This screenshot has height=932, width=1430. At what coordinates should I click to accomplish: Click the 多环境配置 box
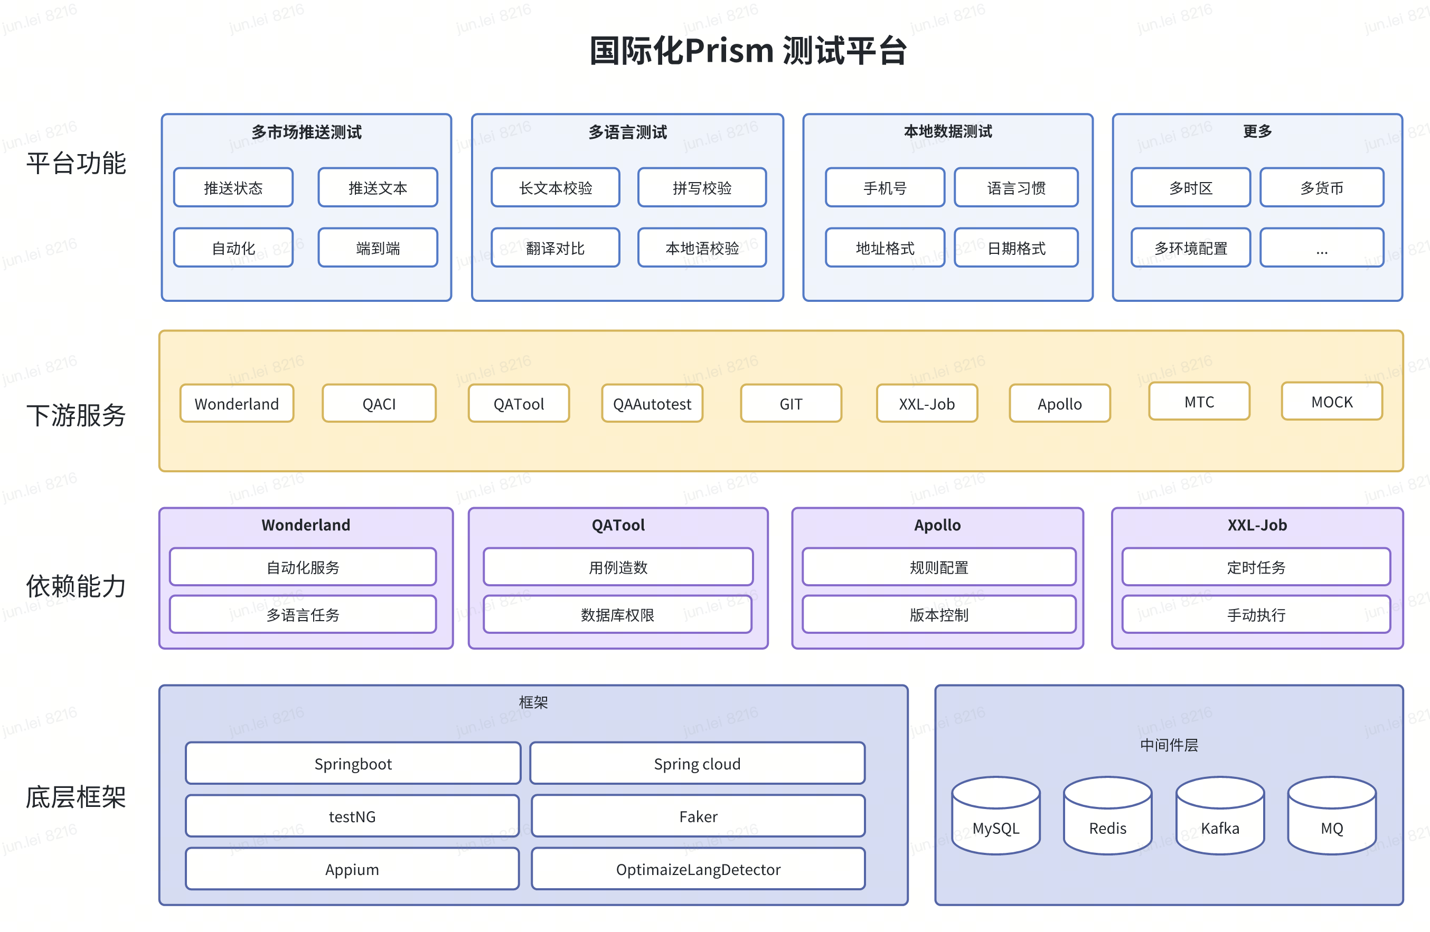(1190, 248)
